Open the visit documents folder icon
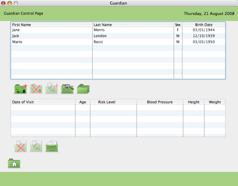The width and height of the screenshot is (238, 186). coord(52,146)
